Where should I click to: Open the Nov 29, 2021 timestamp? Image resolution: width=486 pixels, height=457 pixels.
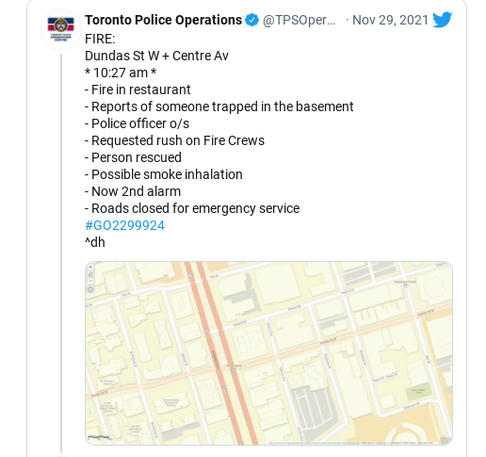(390, 20)
